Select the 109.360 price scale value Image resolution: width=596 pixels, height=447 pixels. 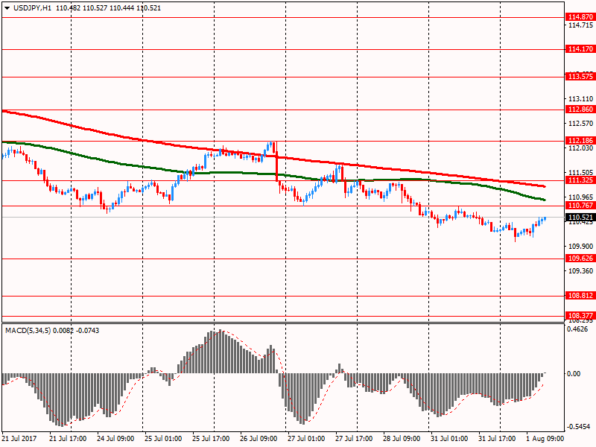pos(580,270)
